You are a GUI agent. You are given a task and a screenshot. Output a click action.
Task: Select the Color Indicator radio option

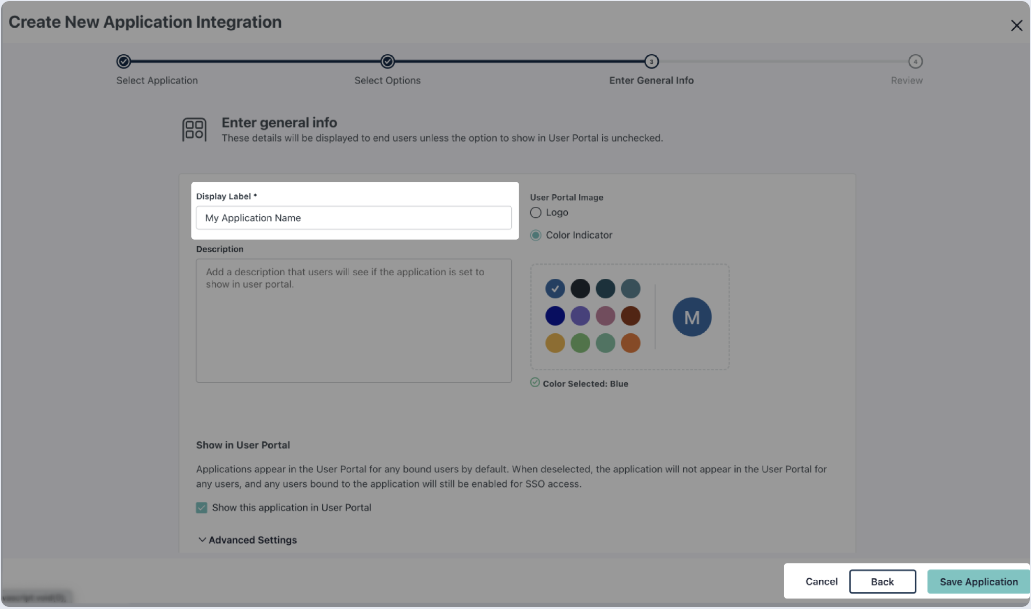(535, 236)
